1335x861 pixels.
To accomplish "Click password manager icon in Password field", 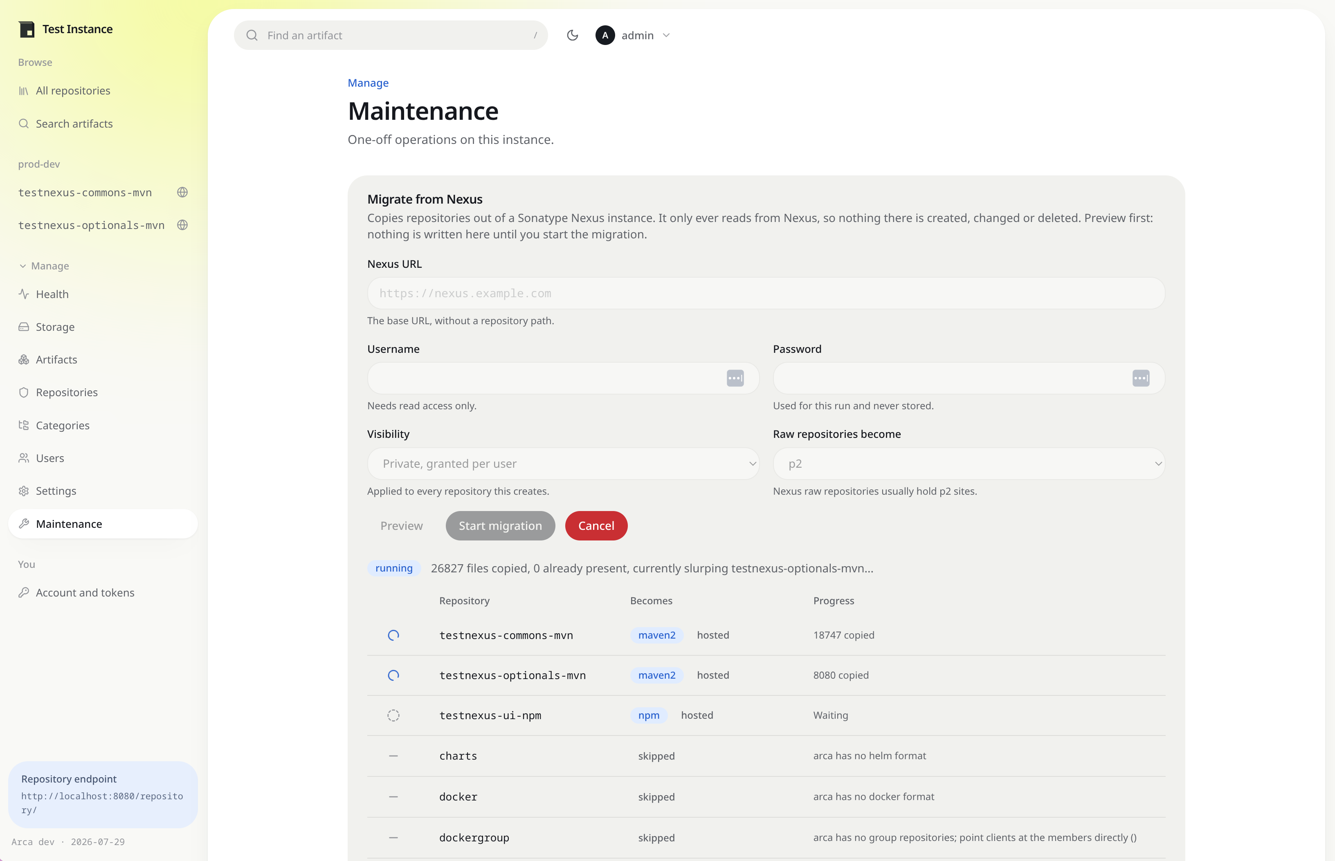I will point(1141,378).
